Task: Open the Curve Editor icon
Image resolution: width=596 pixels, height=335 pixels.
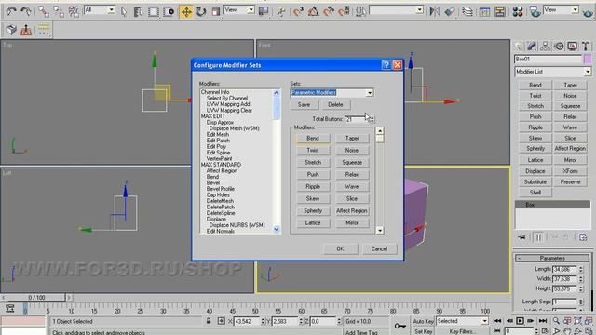Action: click(484, 11)
